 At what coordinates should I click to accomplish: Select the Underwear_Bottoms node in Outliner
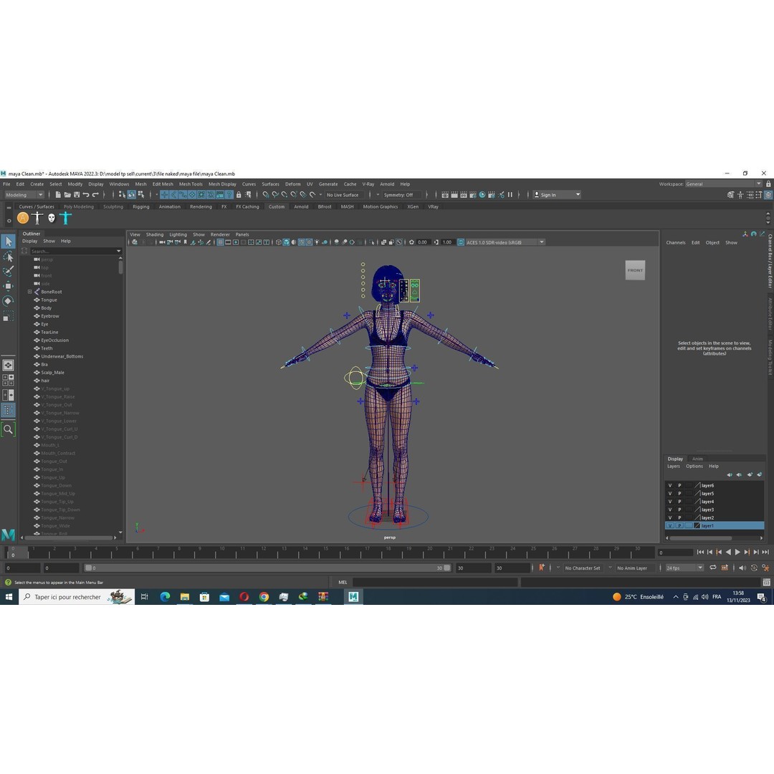pos(62,356)
